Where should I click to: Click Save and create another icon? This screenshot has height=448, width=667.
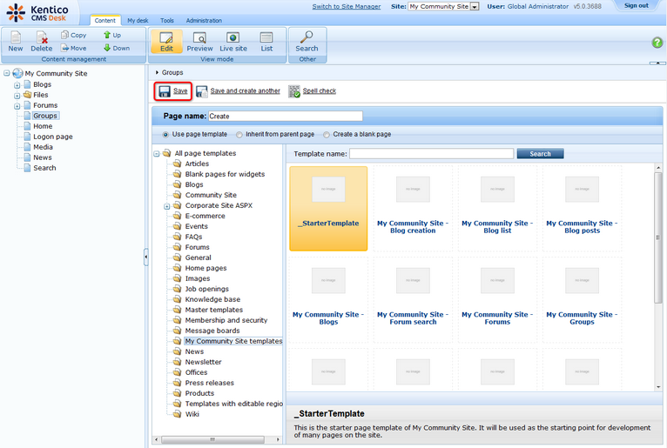pos(202,91)
